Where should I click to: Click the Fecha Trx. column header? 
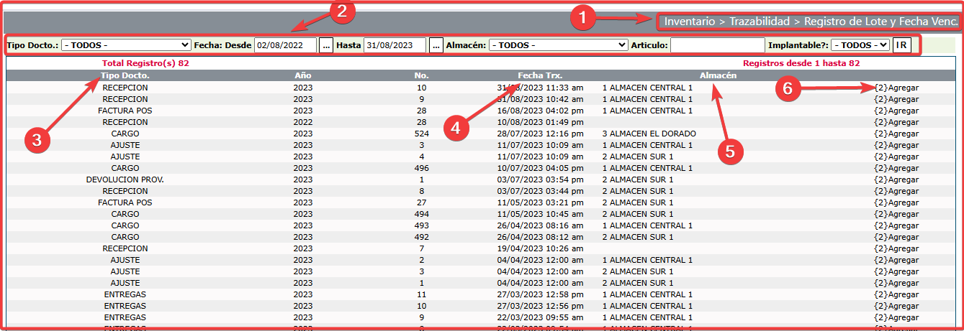(x=540, y=75)
